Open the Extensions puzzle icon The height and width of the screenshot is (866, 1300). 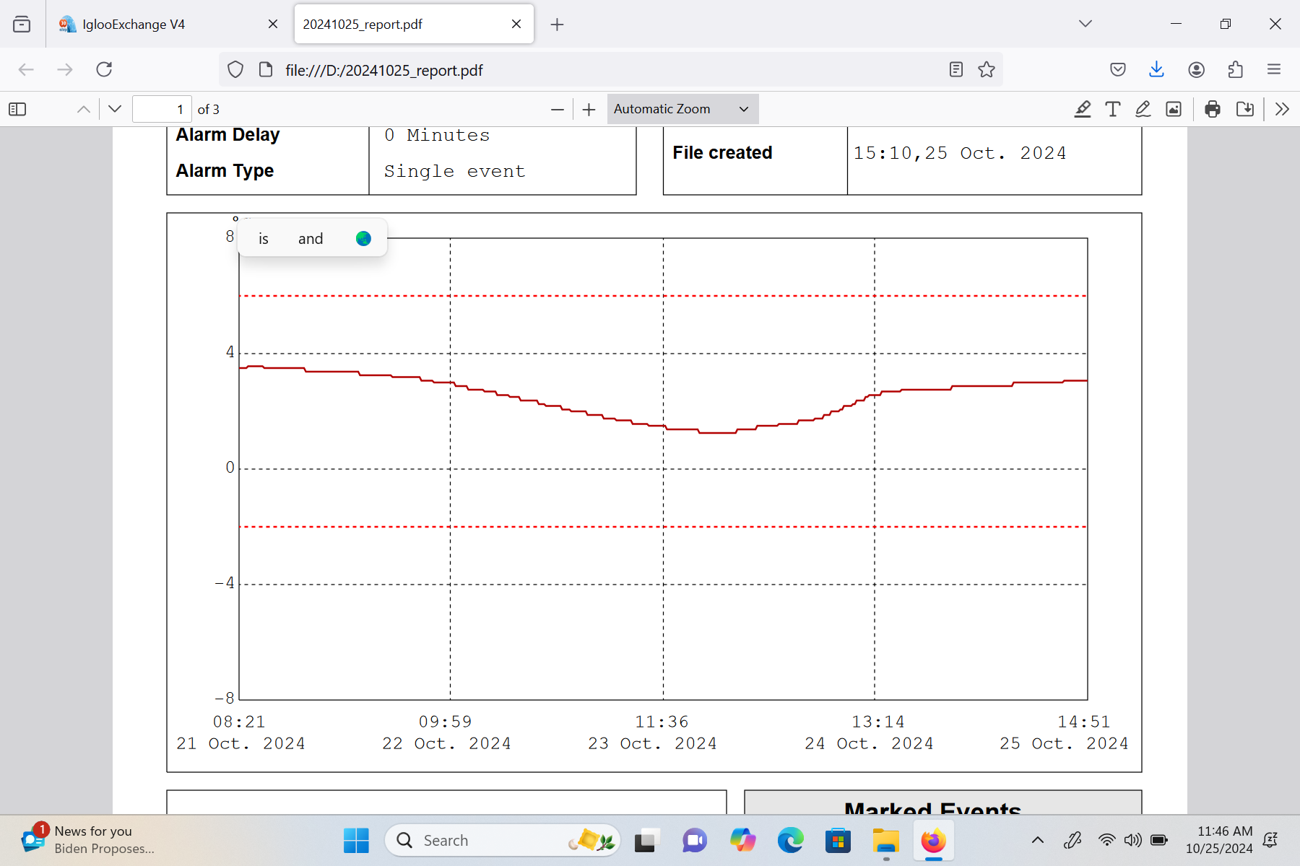coord(1235,69)
